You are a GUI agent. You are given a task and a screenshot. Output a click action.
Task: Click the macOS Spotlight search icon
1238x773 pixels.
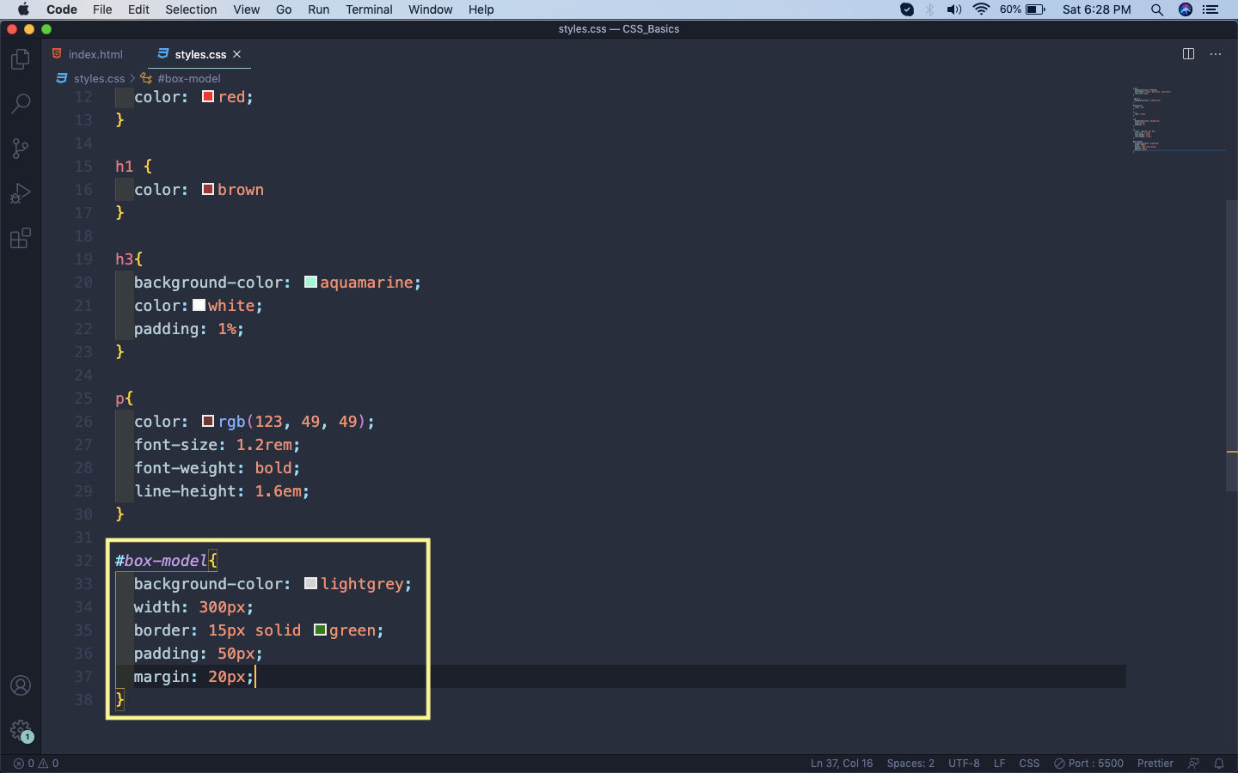1157,9
